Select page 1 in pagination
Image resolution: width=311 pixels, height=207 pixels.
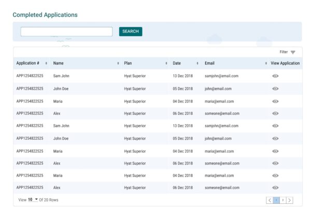tap(276, 200)
